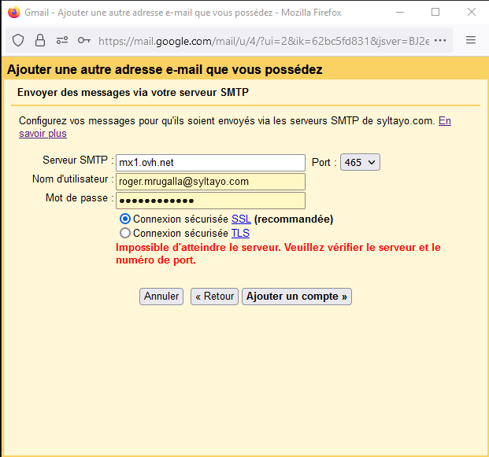Go back with the « Retour button
The image size is (489, 457).
click(214, 297)
